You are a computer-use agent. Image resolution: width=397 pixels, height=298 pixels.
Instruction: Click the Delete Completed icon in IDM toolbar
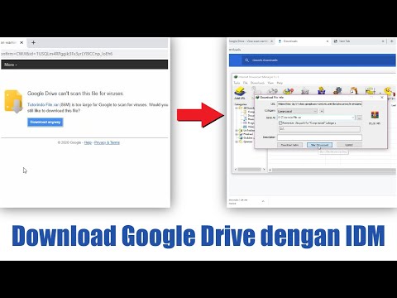pyautogui.click(x=321, y=91)
